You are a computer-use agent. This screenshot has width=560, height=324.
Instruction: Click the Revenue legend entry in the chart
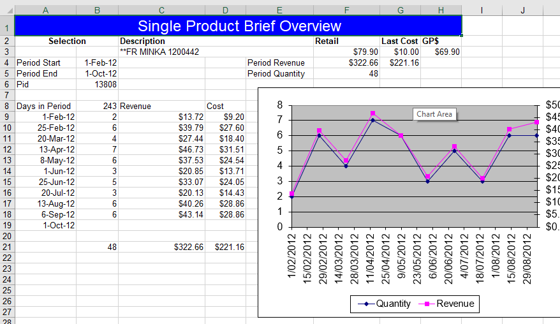point(446,304)
